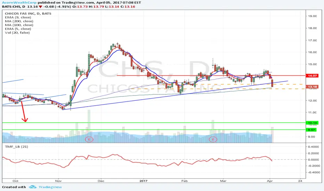Viewport: 324px width, 191px height.
Task: Open the TradingView link in footer
Action: (x=50, y=187)
